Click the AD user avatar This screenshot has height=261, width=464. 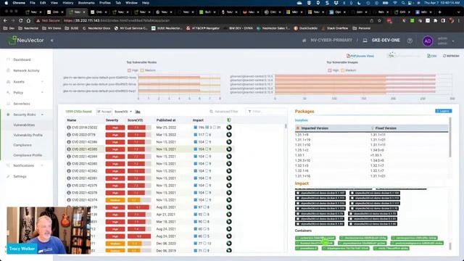[427, 41]
